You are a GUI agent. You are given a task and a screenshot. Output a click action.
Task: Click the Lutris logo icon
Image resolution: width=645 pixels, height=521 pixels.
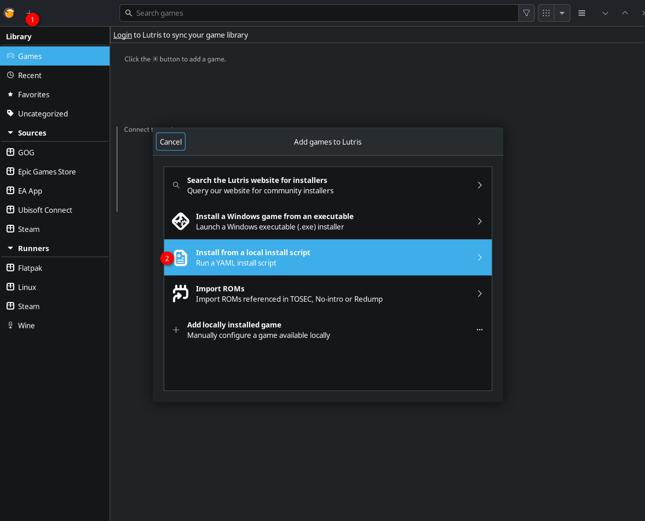point(9,13)
